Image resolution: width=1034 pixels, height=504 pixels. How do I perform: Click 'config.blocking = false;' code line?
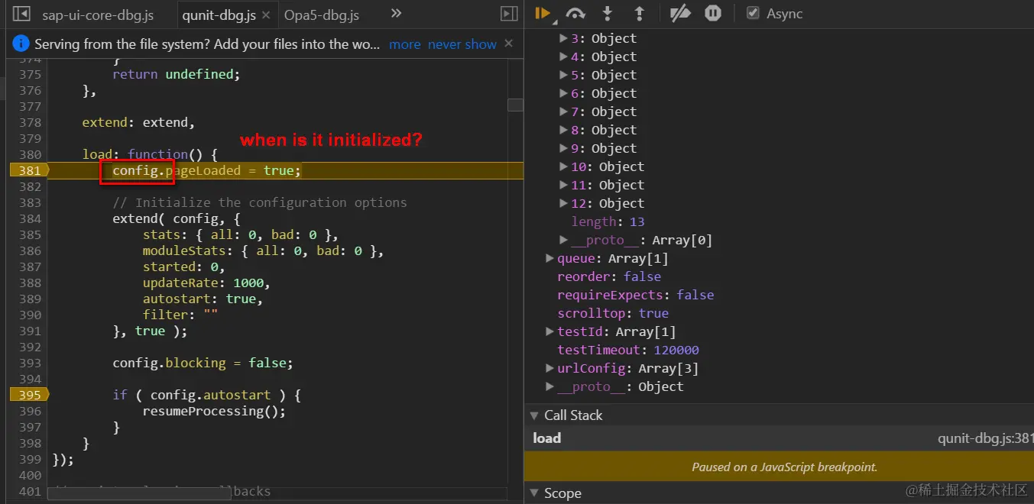tap(203, 363)
